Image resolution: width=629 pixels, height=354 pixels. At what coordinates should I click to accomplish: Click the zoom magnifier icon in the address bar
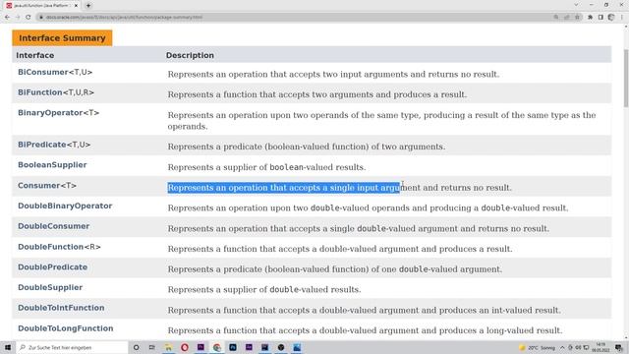tap(556, 18)
